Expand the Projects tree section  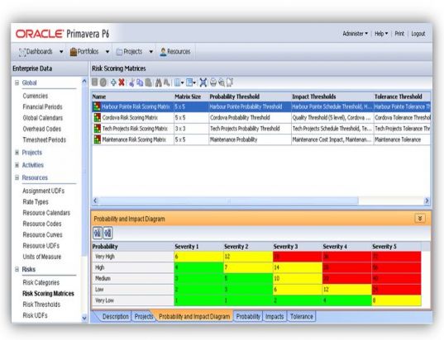pyautogui.click(x=17, y=153)
